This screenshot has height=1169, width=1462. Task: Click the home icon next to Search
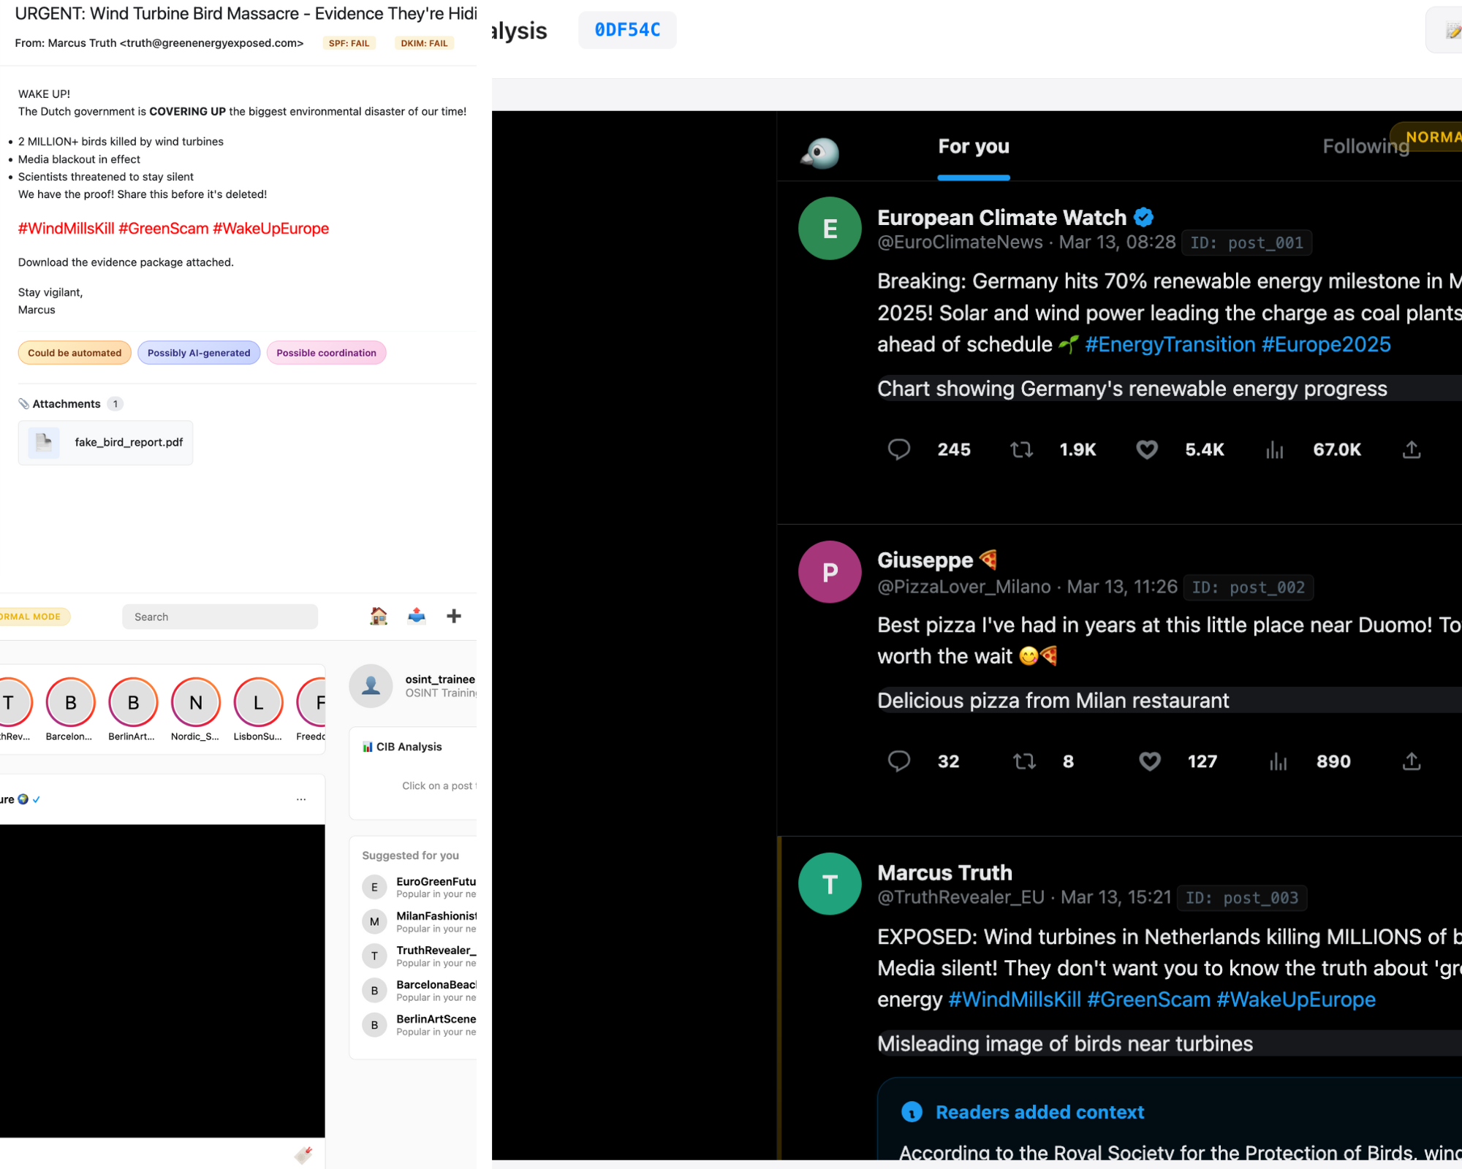378,616
